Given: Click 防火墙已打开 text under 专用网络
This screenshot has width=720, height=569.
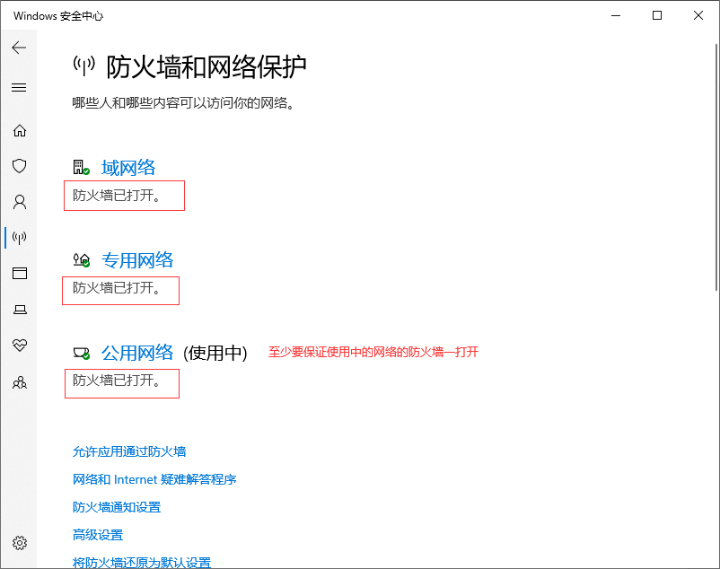Looking at the screenshot, I should [x=116, y=288].
